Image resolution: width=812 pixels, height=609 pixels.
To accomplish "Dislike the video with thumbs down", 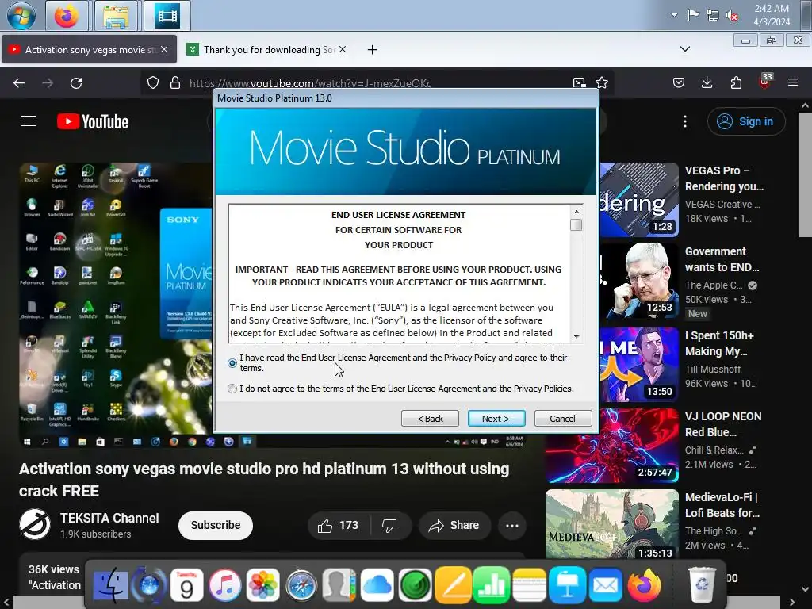I will tap(389, 526).
